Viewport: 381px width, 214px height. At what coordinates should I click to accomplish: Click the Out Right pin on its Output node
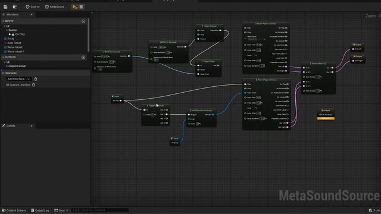(x=353, y=61)
